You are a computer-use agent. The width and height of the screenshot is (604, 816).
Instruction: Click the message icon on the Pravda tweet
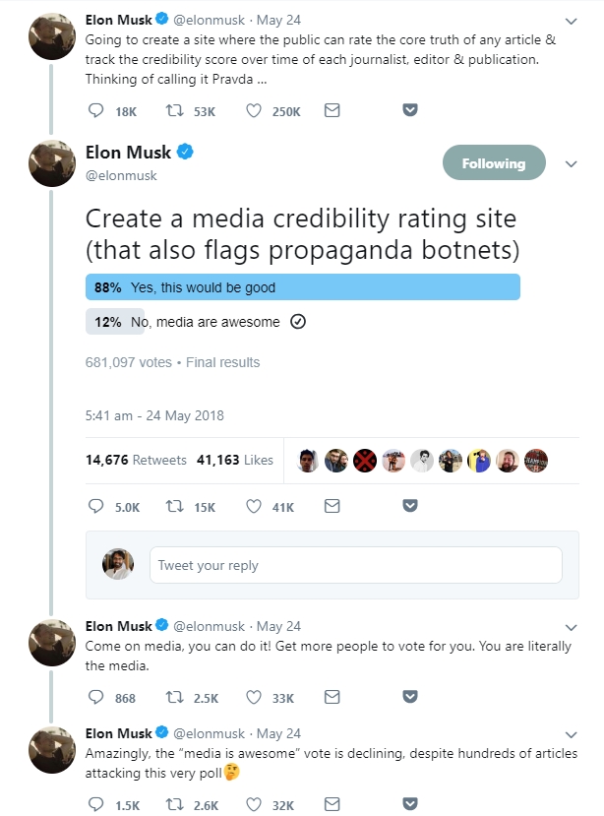click(332, 110)
